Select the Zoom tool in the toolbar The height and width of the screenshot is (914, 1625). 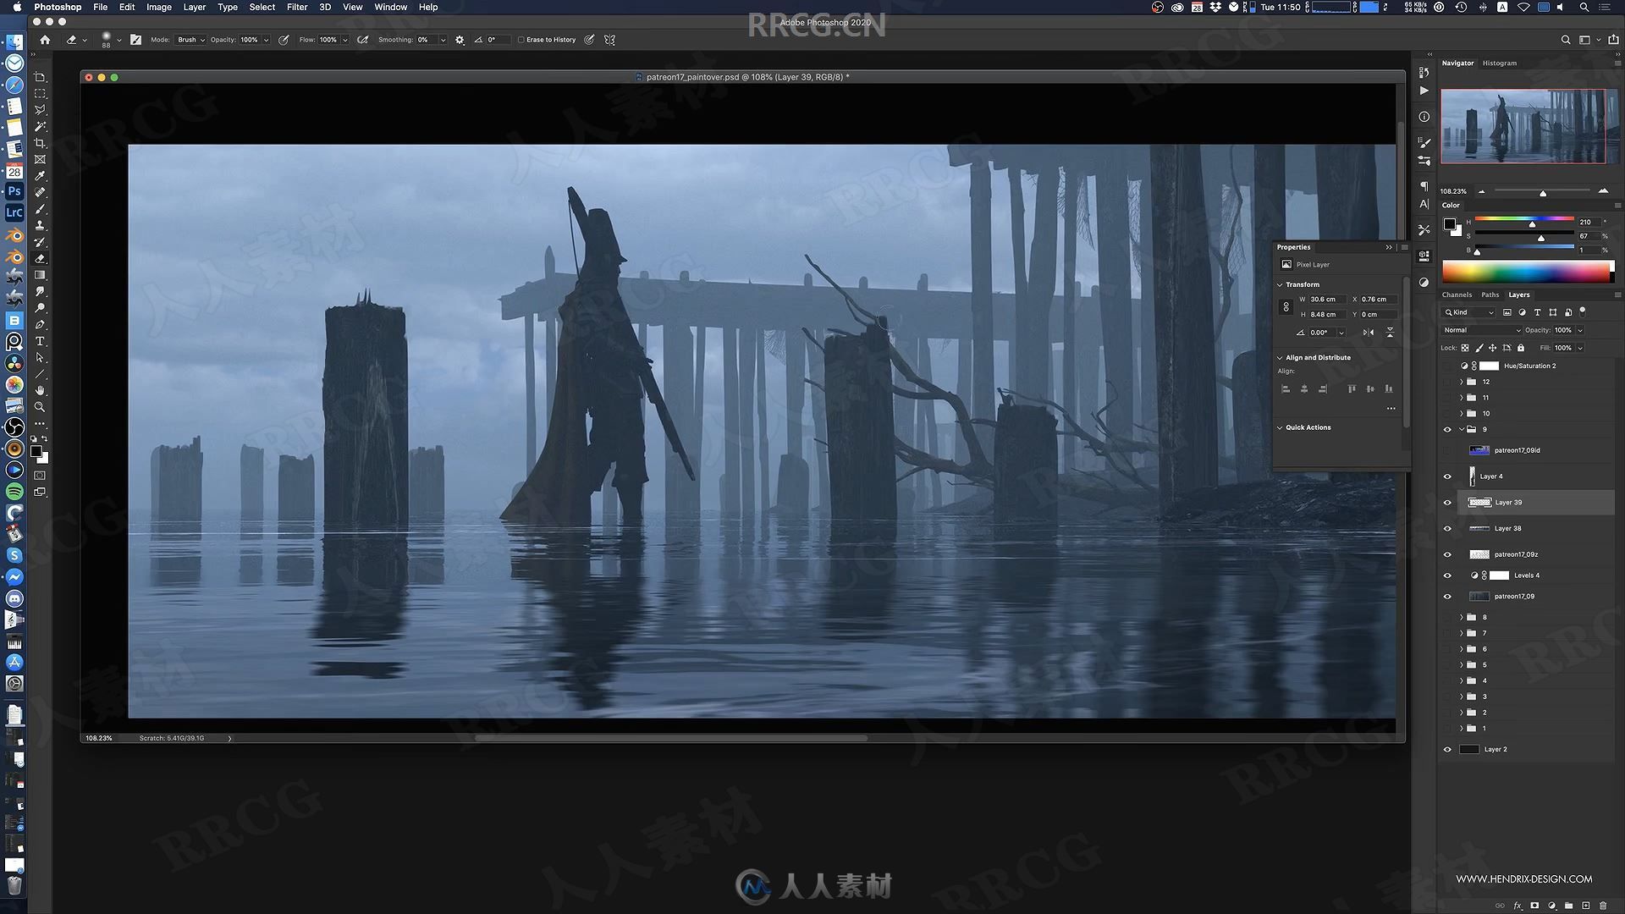coord(40,407)
